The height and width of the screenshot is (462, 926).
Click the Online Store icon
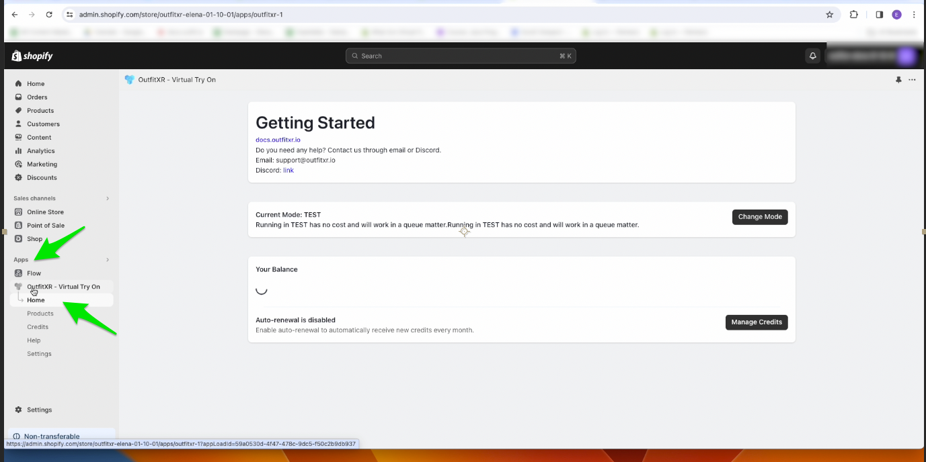coord(18,212)
